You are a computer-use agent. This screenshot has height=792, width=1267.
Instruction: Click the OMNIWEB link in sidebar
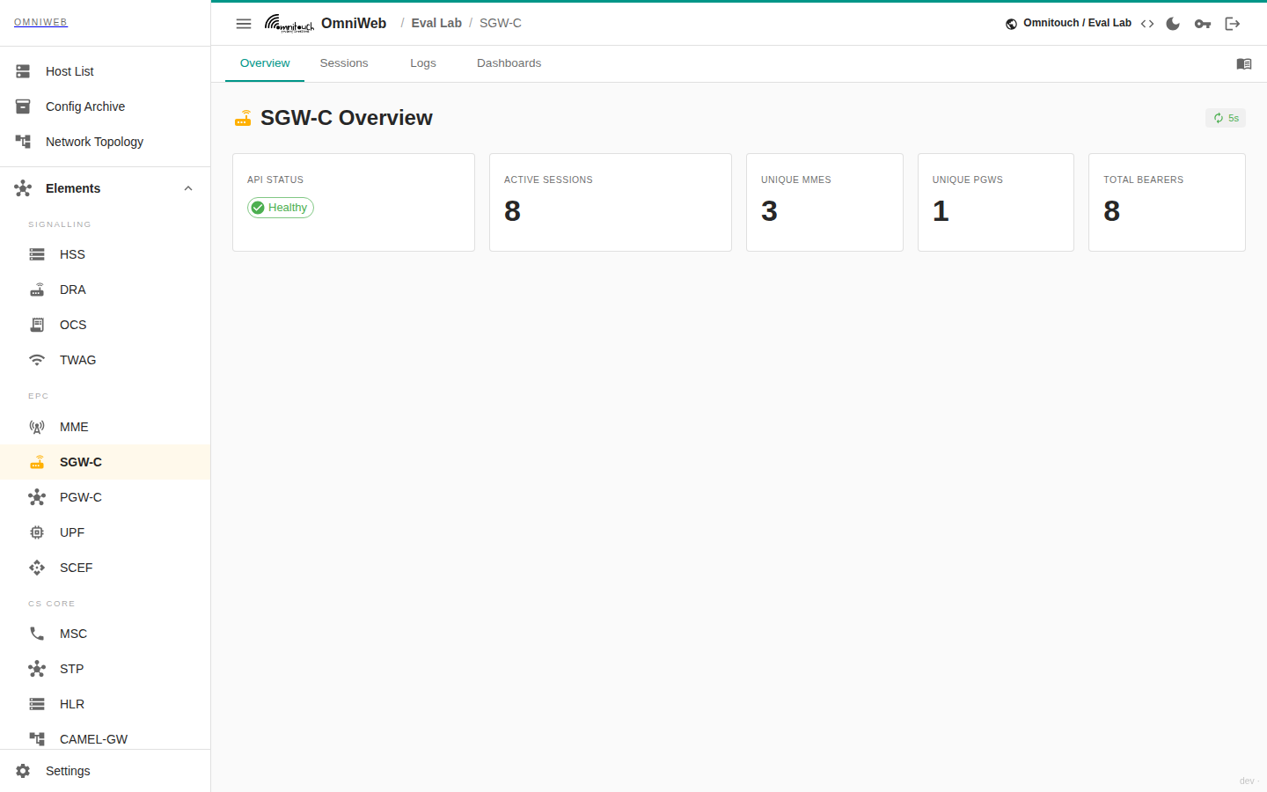click(40, 23)
